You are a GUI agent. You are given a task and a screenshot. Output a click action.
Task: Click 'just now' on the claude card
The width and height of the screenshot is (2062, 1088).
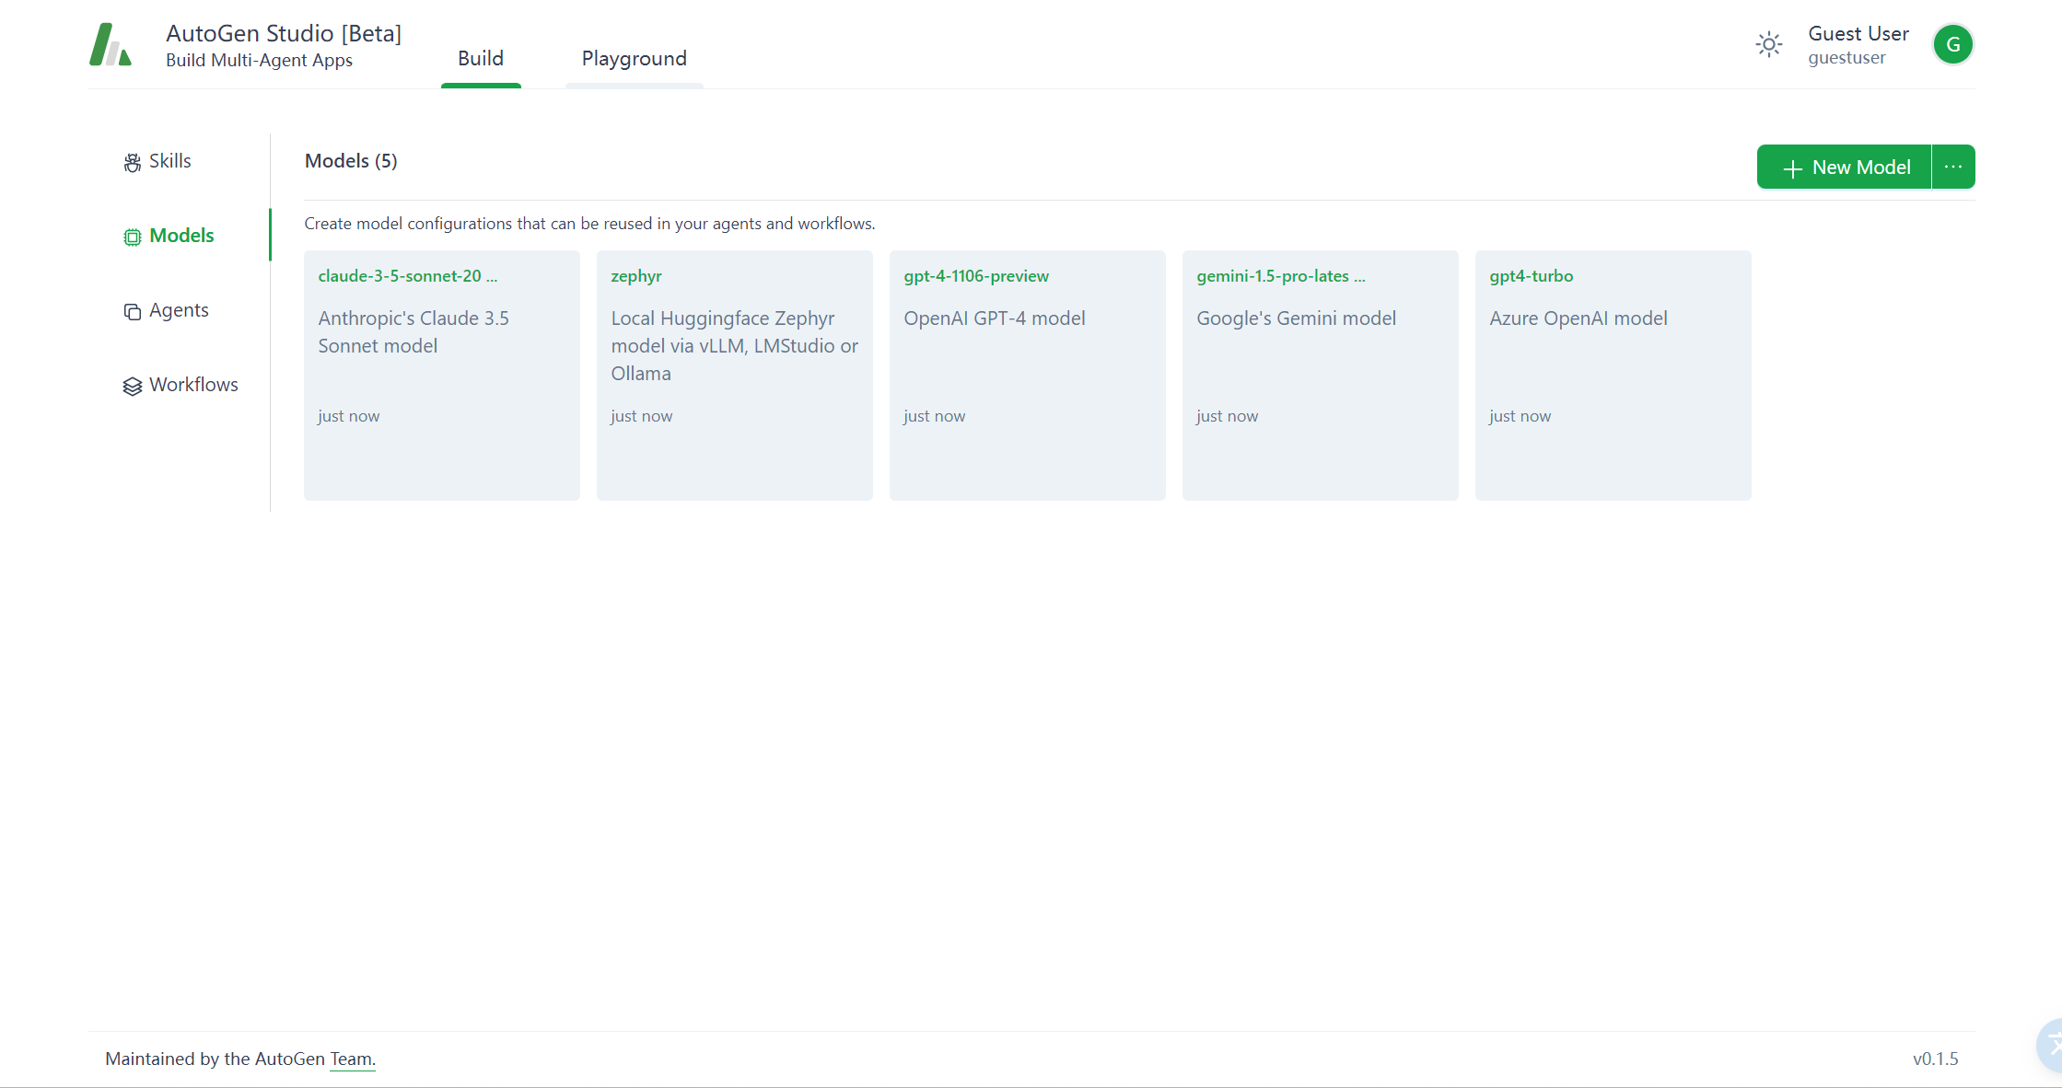pyautogui.click(x=349, y=416)
